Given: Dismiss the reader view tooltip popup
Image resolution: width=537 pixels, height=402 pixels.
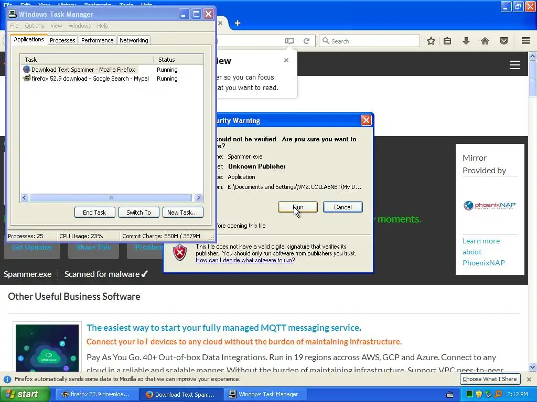Looking at the screenshot, I should click(x=286, y=60).
